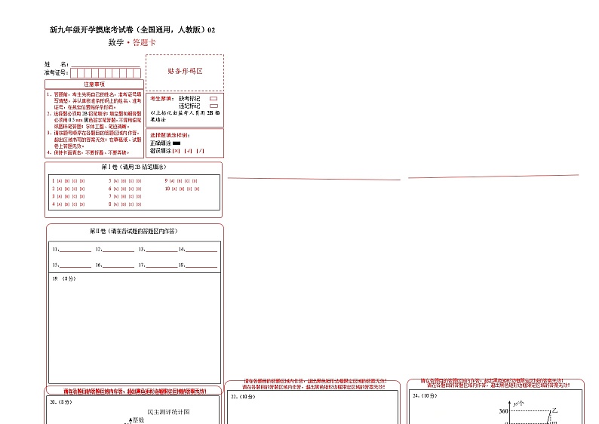Mark bubble B for question 5
599x424 pixels.
tap(124, 181)
